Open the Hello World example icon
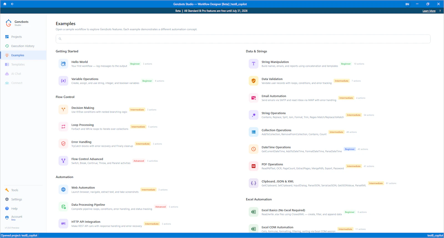 coord(63,64)
